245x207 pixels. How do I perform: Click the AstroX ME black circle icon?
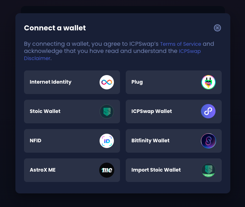pos(107,170)
